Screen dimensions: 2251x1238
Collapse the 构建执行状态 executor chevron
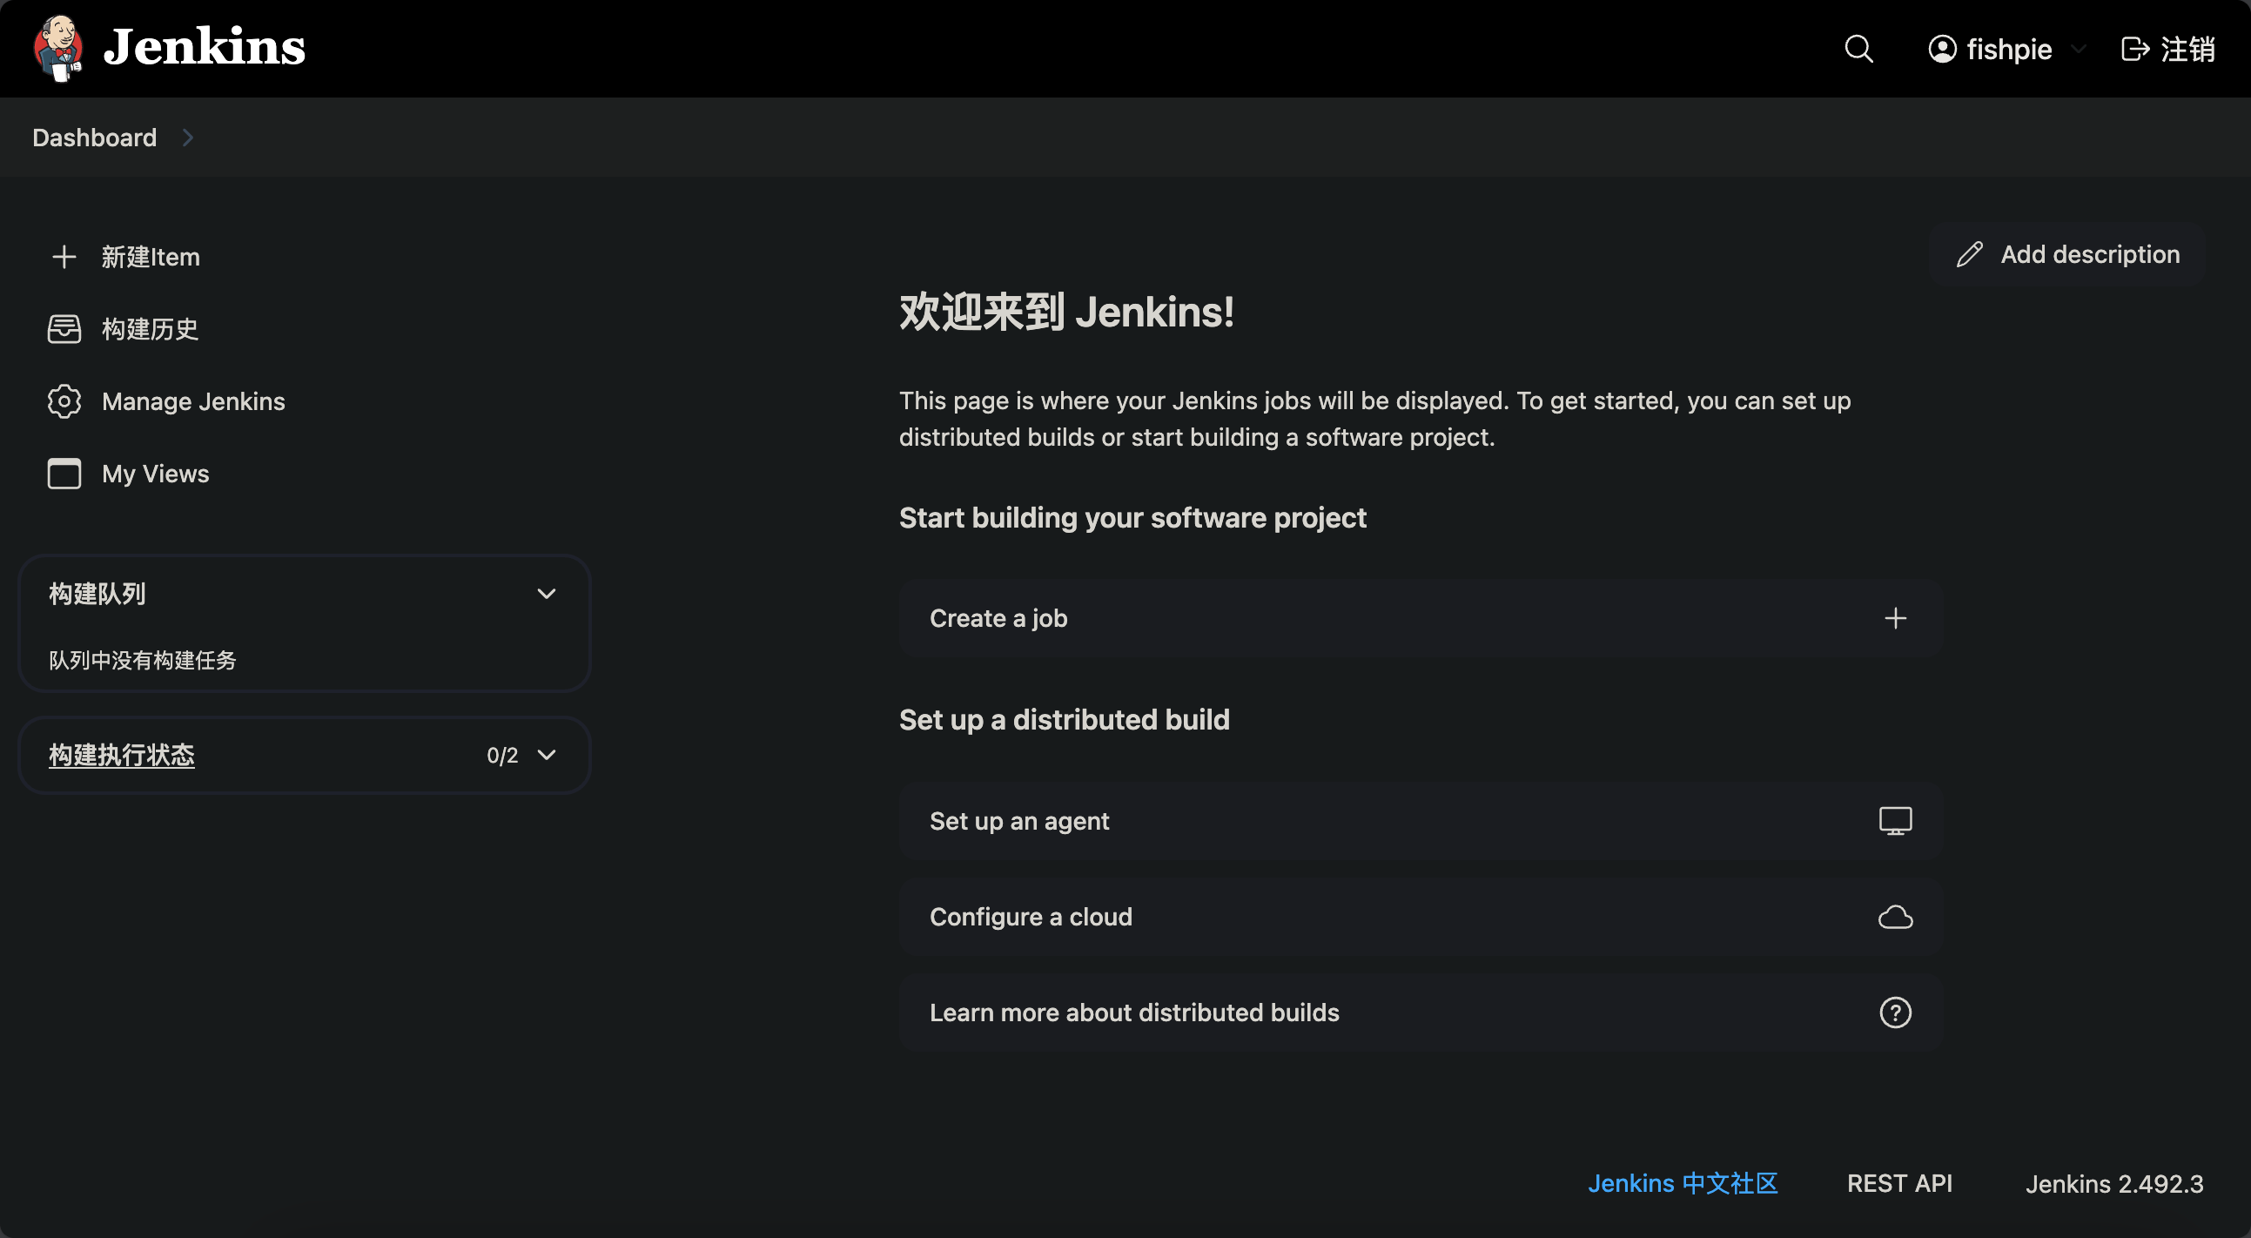[546, 755]
